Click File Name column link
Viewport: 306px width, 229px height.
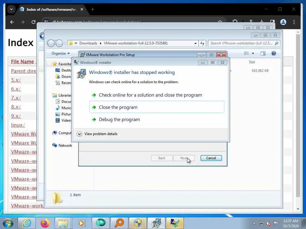[x=22, y=61]
